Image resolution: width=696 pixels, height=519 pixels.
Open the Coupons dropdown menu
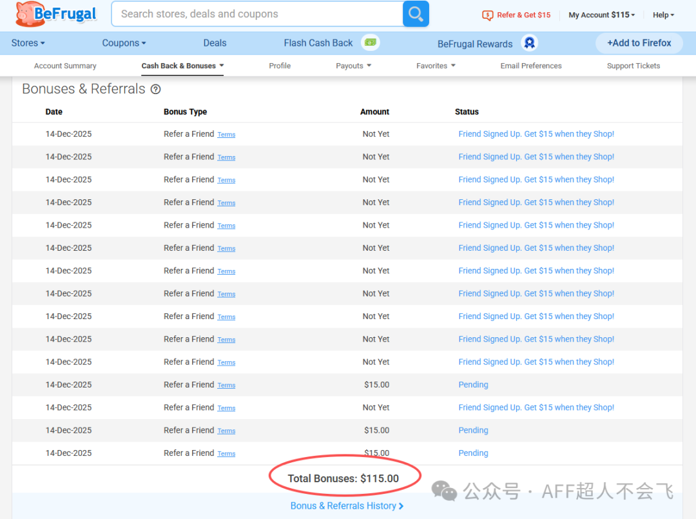124,43
